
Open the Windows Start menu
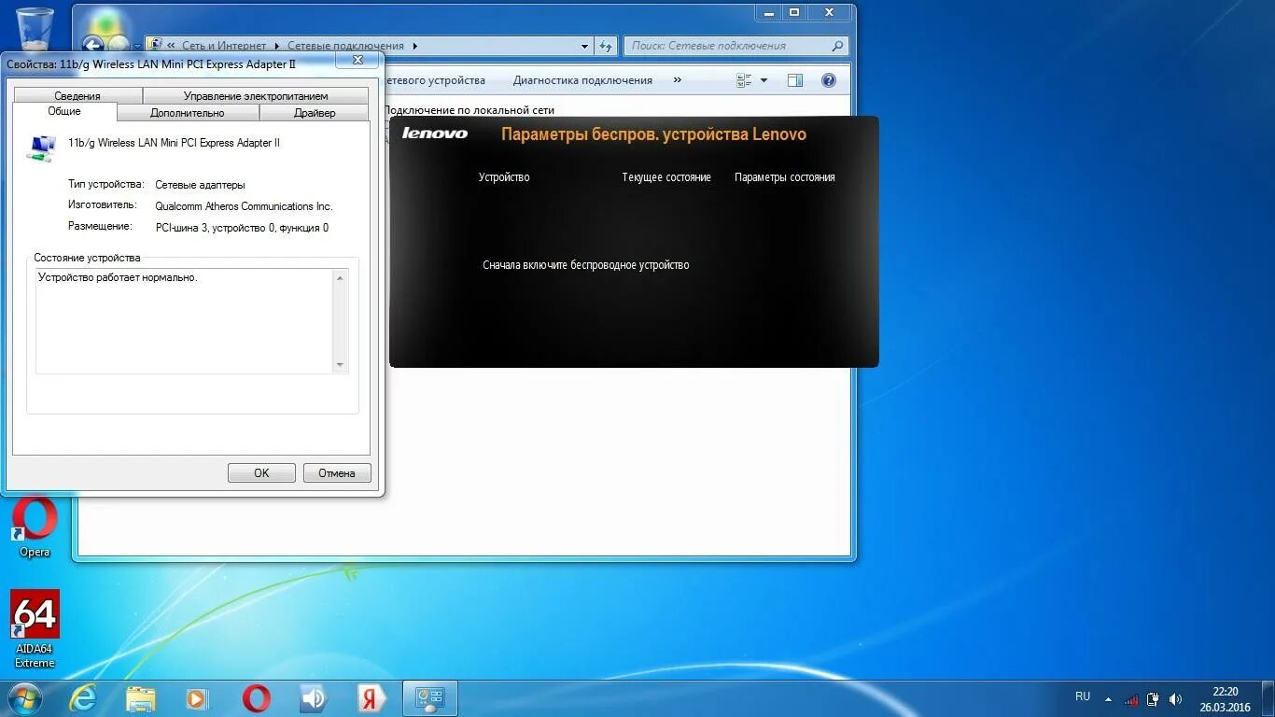pyautogui.click(x=25, y=698)
